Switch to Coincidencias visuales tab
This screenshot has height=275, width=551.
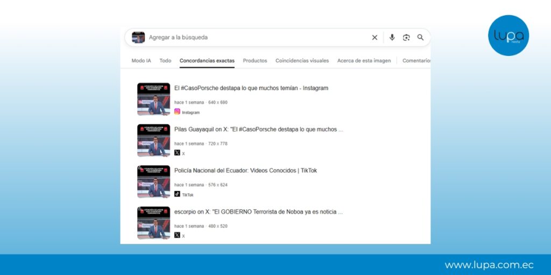[302, 61]
